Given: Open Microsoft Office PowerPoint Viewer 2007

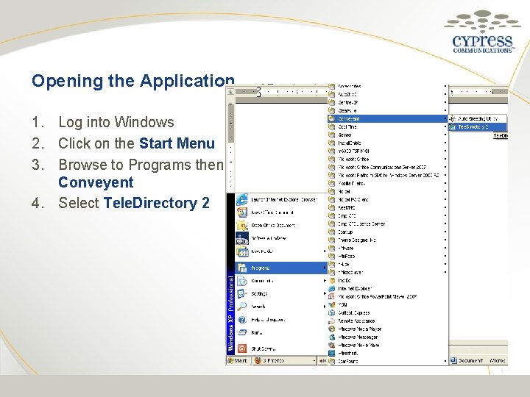Looking at the screenshot, I should click(388, 297).
